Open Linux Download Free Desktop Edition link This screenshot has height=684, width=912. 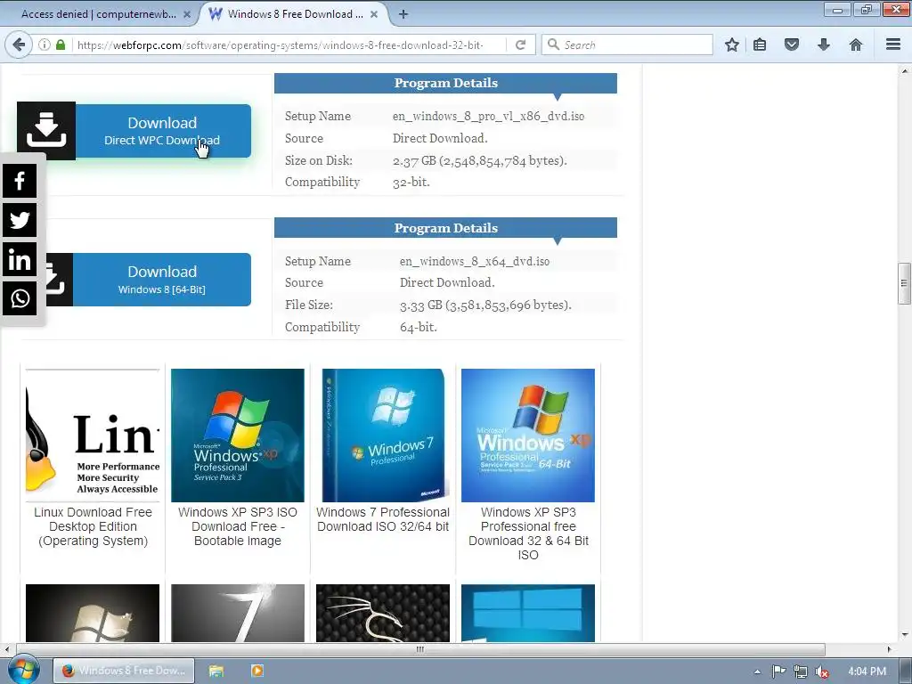click(x=93, y=526)
